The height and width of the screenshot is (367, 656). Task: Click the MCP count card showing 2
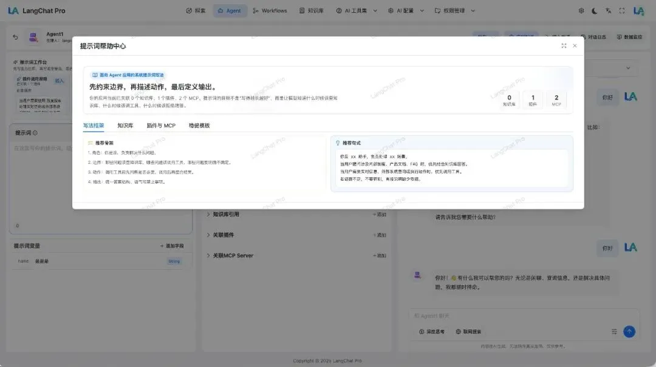(556, 100)
